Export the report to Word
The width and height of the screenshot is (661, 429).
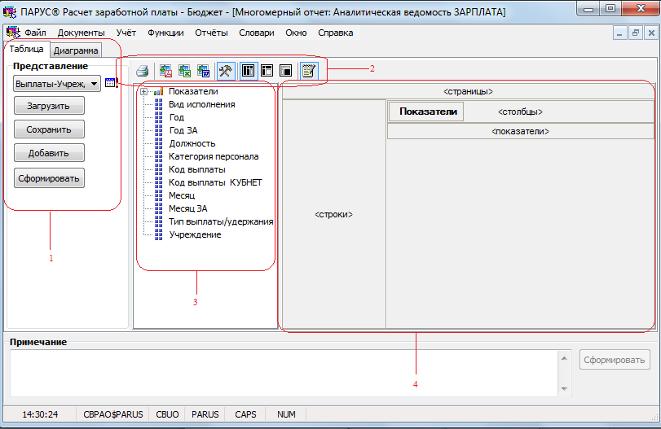204,71
